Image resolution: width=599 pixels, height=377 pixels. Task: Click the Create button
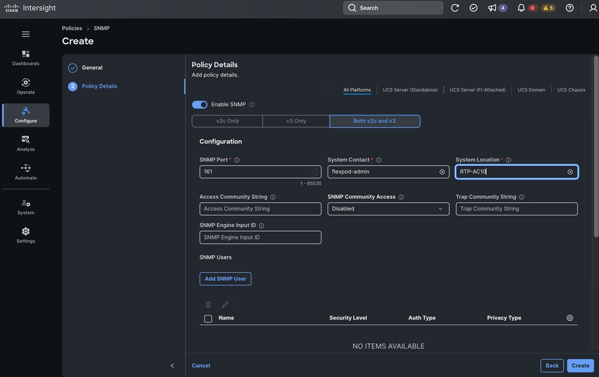tap(580, 366)
